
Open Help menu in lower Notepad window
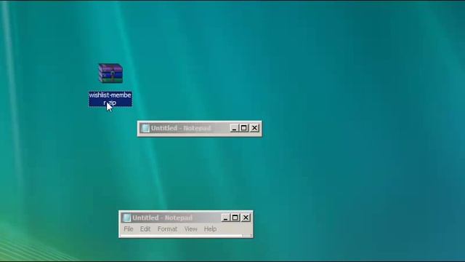210,229
